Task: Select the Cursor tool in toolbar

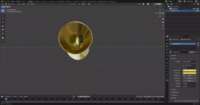Action: click(x=3, y=14)
